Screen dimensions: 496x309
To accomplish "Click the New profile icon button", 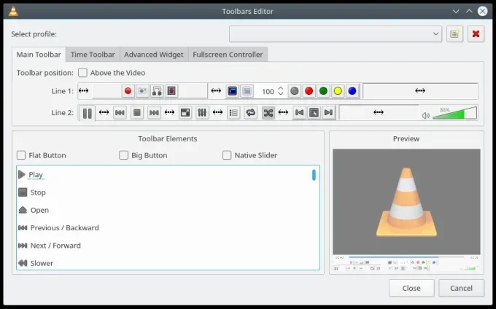I will [x=454, y=34].
